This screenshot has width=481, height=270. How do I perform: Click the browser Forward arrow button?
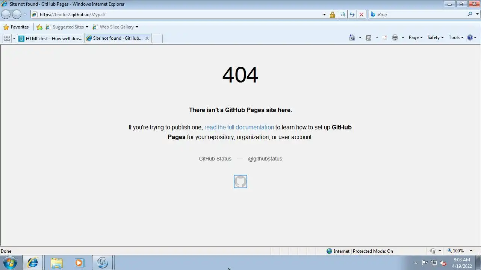17,15
